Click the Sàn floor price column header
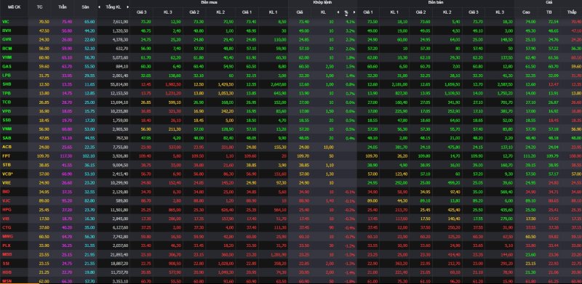The height and width of the screenshot is (284, 582). pos(85,7)
